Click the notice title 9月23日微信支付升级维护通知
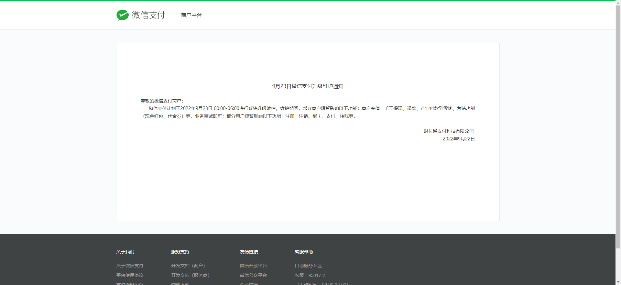This screenshot has width=621, height=285. click(x=308, y=86)
